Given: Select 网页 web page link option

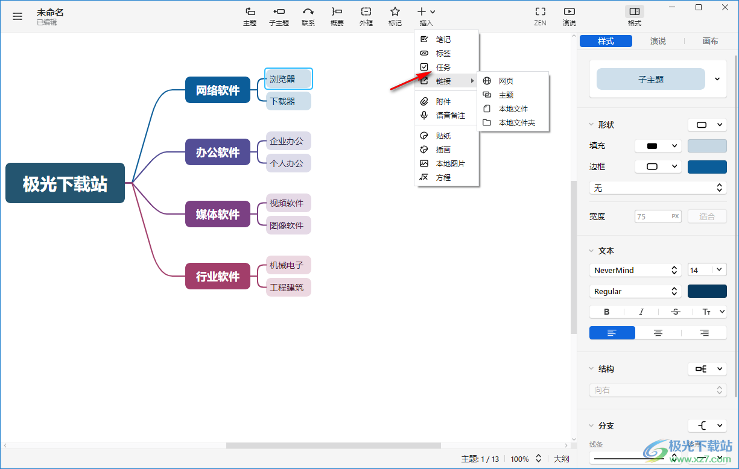Looking at the screenshot, I should [x=513, y=81].
